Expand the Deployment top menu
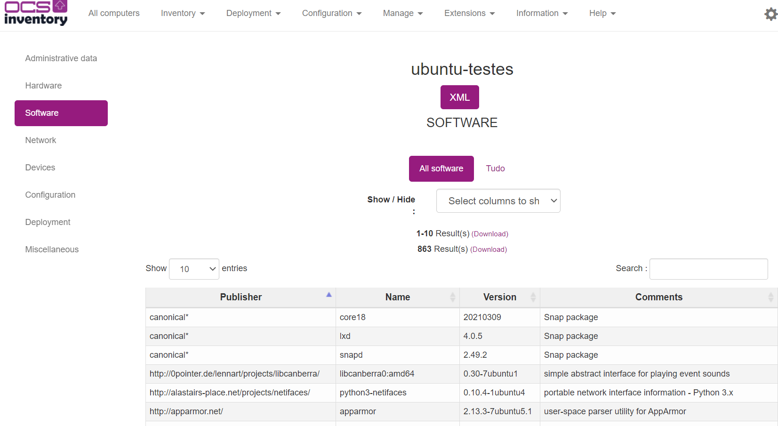 click(253, 13)
